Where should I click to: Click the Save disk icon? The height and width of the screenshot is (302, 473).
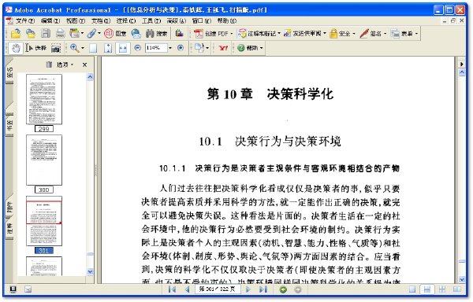point(46,33)
